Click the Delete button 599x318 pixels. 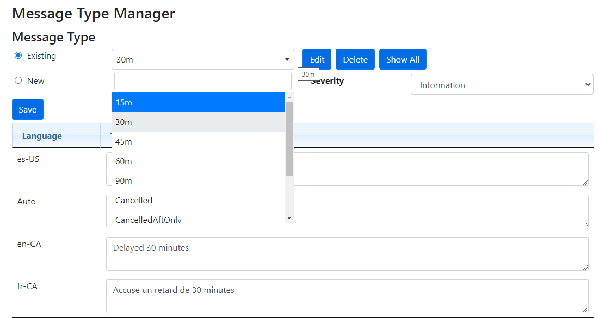(x=355, y=59)
